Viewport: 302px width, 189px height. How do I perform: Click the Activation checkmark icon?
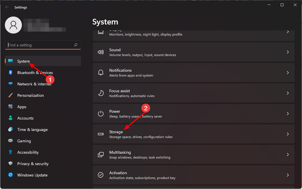(x=101, y=175)
